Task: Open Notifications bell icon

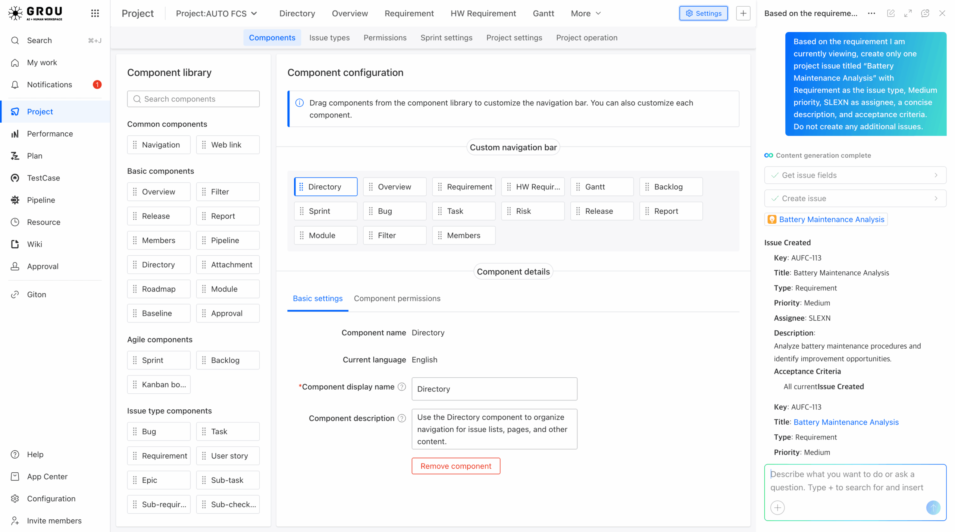Action: pos(15,85)
